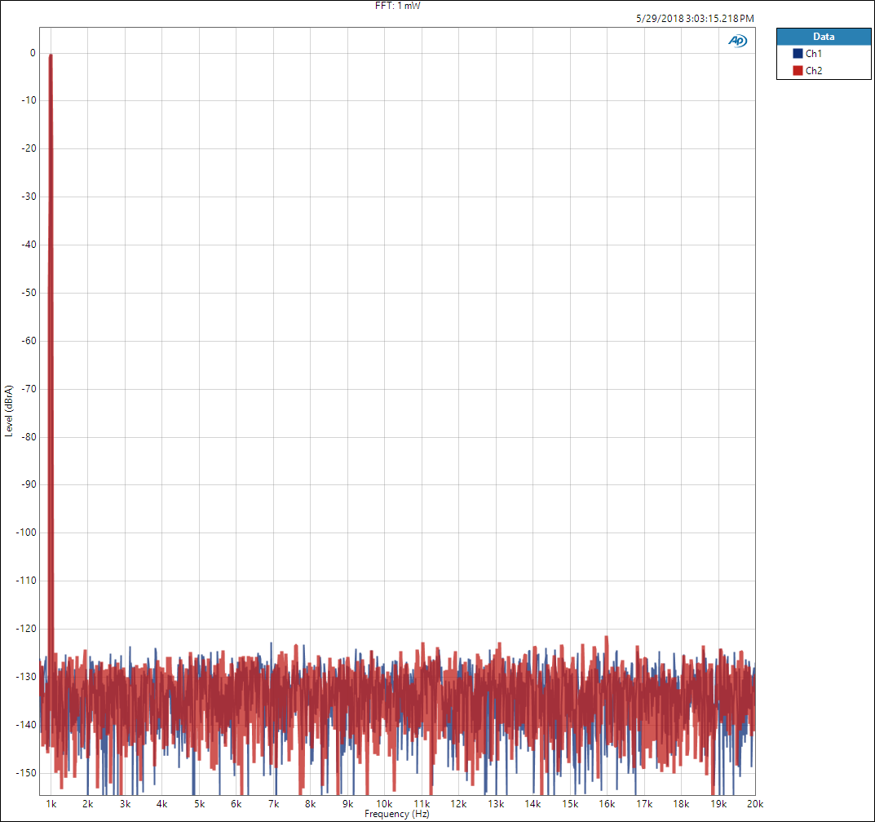This screenshot has width=875, height=822.
Task: Click the -150 level axis tick label
Action: pos(26,772)
